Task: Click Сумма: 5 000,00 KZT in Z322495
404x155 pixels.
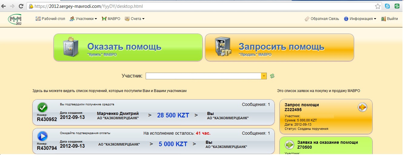Action: coord(301,120)
